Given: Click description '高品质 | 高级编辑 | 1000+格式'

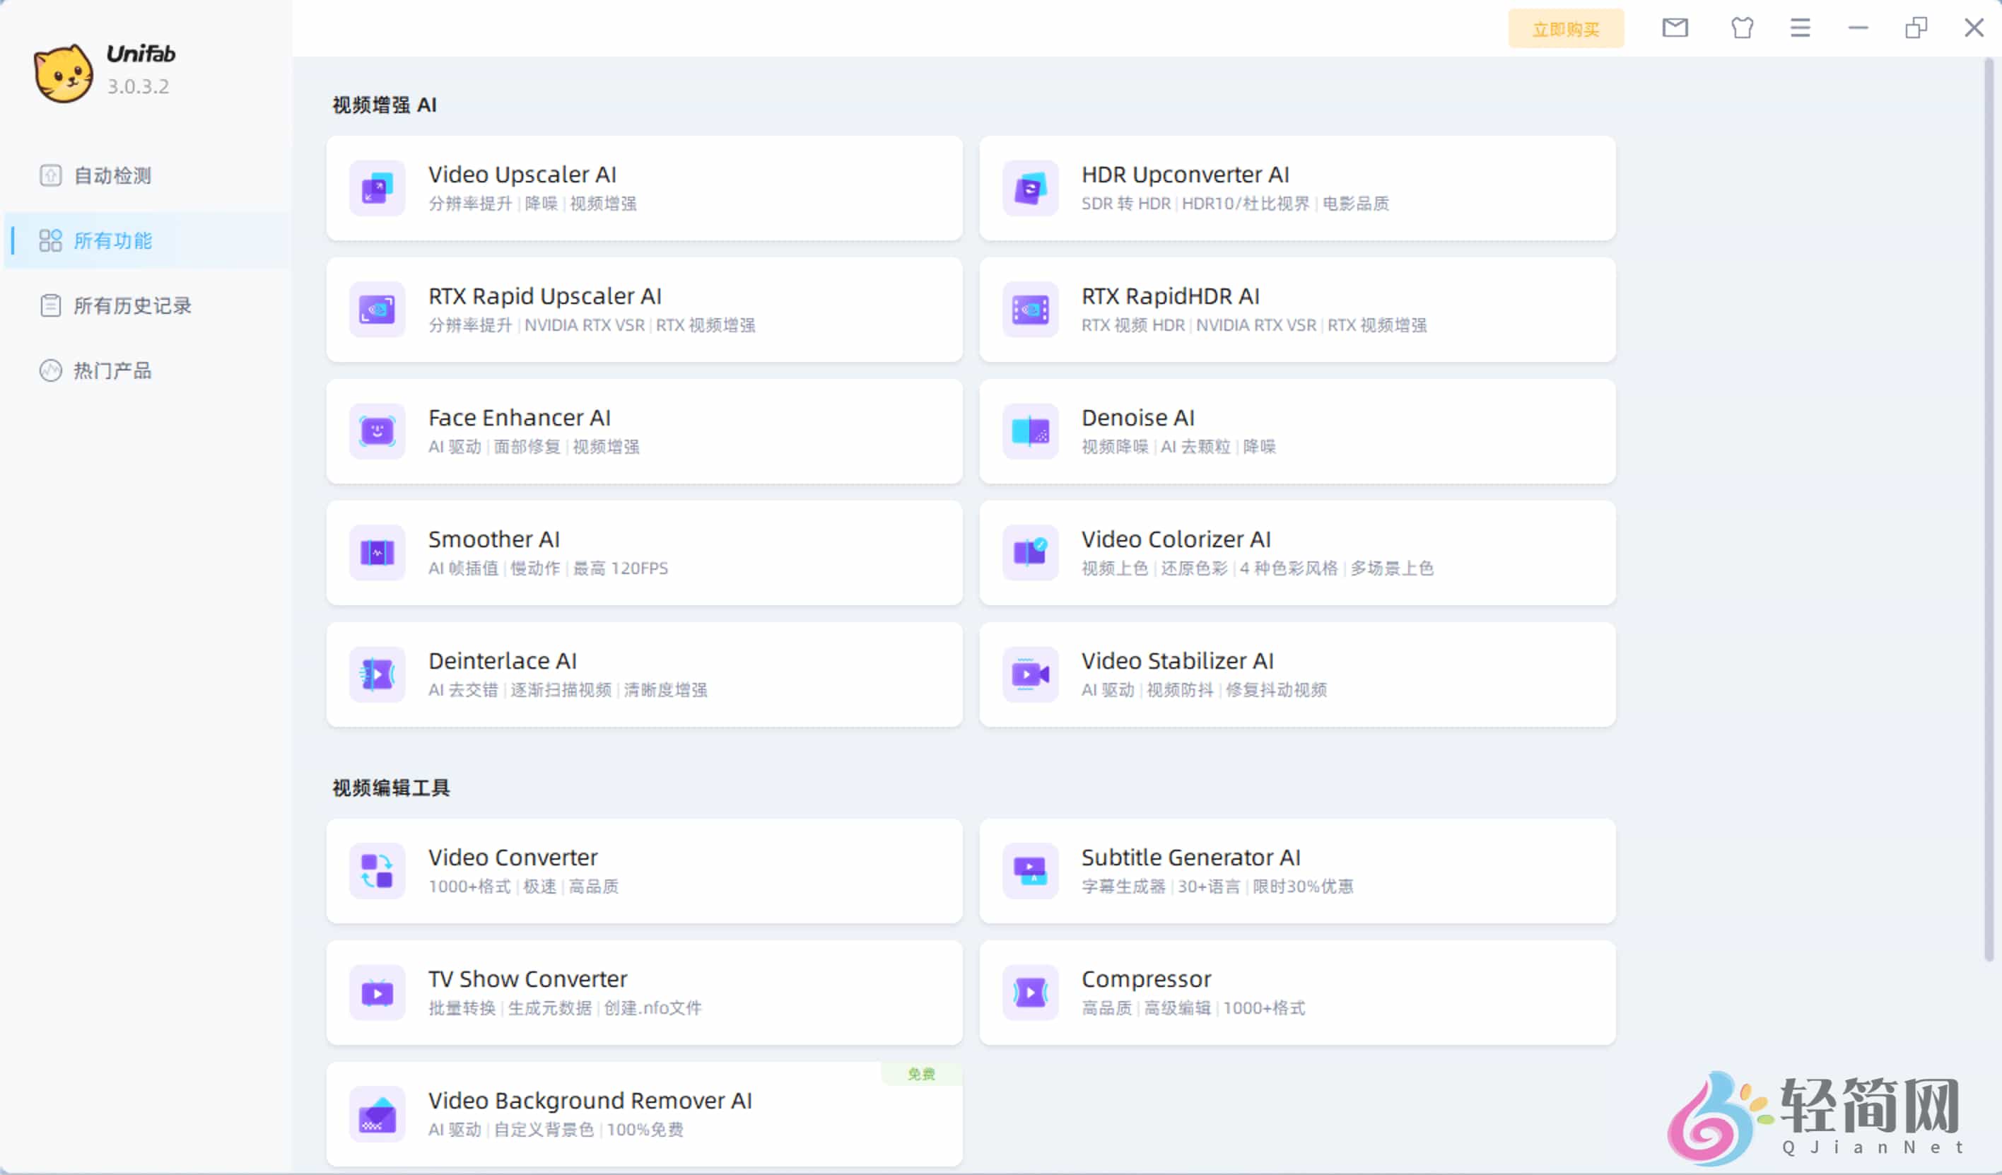Looking at the screenshot, I should 1193,1007.
